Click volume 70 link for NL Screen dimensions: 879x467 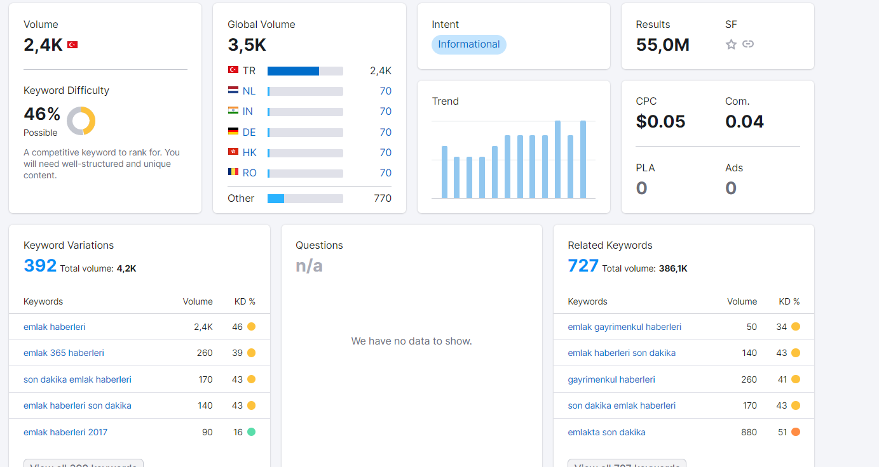point(386,91)
